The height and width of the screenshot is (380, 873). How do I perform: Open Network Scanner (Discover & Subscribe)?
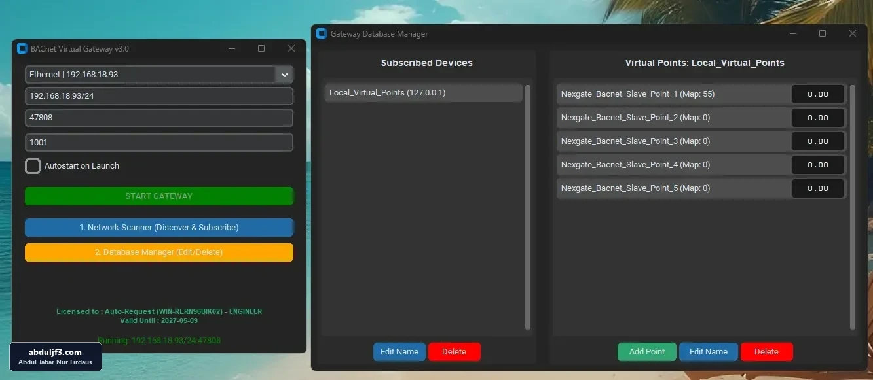[159, 228]
